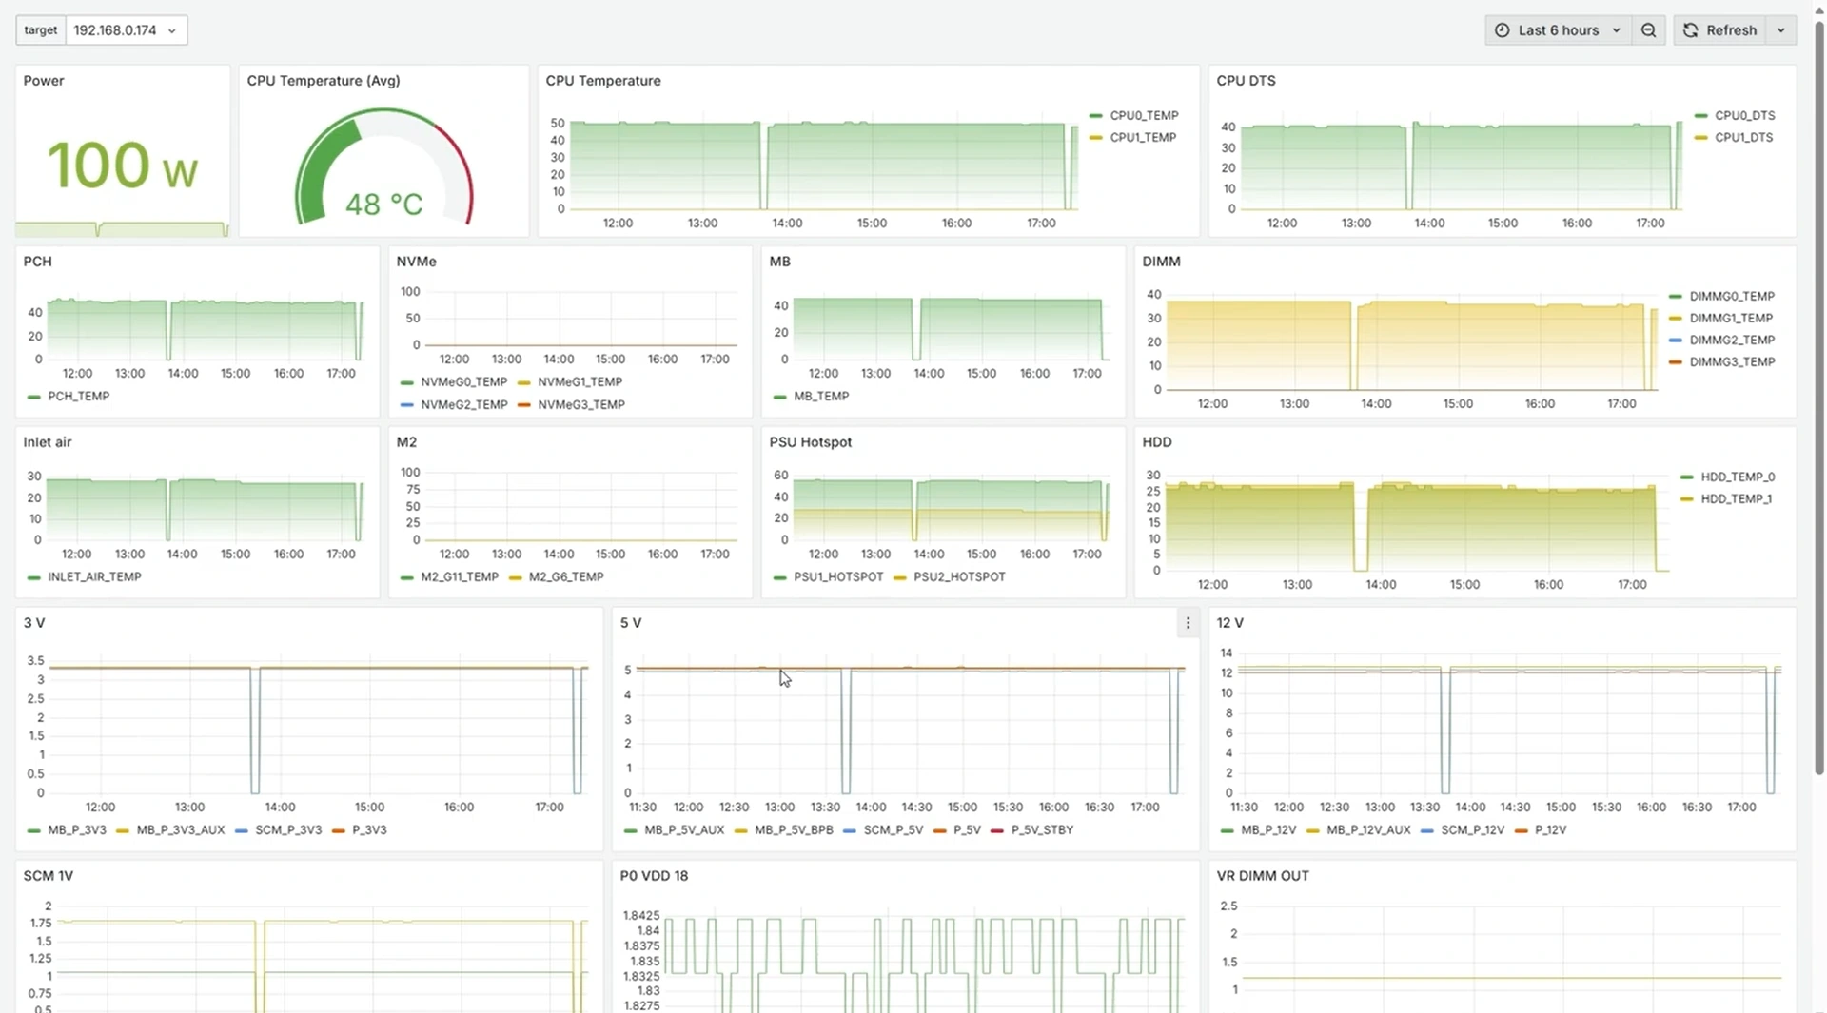
Task: Open the Power panel title menu
Action: pos(44,81)
